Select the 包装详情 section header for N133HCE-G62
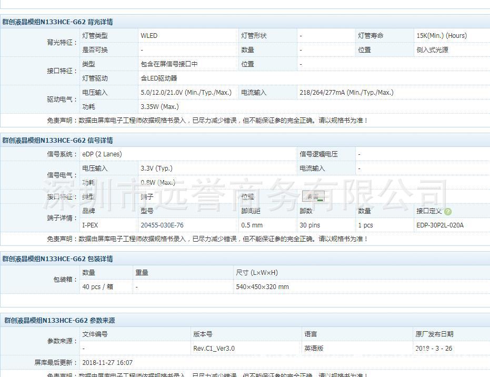This screenshot has height=377, width=490. pos(57,259)
